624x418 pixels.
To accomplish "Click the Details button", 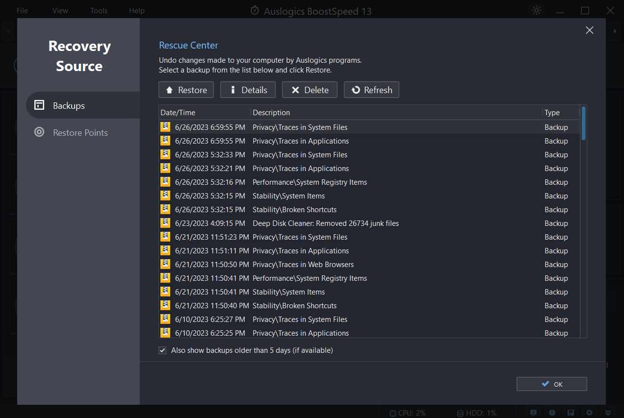I will tap(248, 90).
